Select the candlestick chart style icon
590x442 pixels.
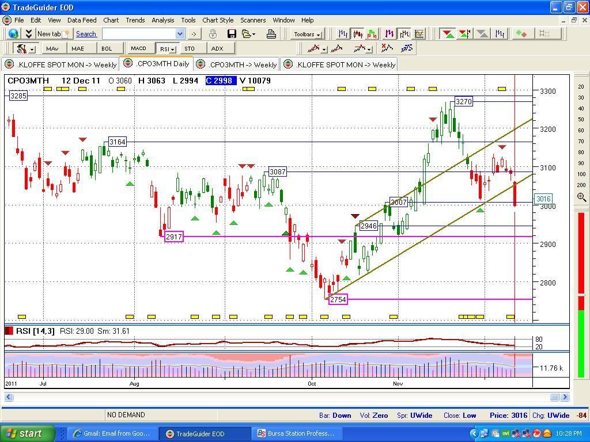tap(358, 34)
